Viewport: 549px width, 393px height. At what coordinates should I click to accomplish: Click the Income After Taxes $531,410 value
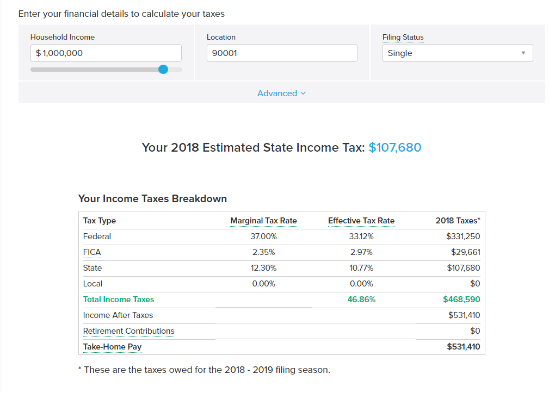(464, 315)
